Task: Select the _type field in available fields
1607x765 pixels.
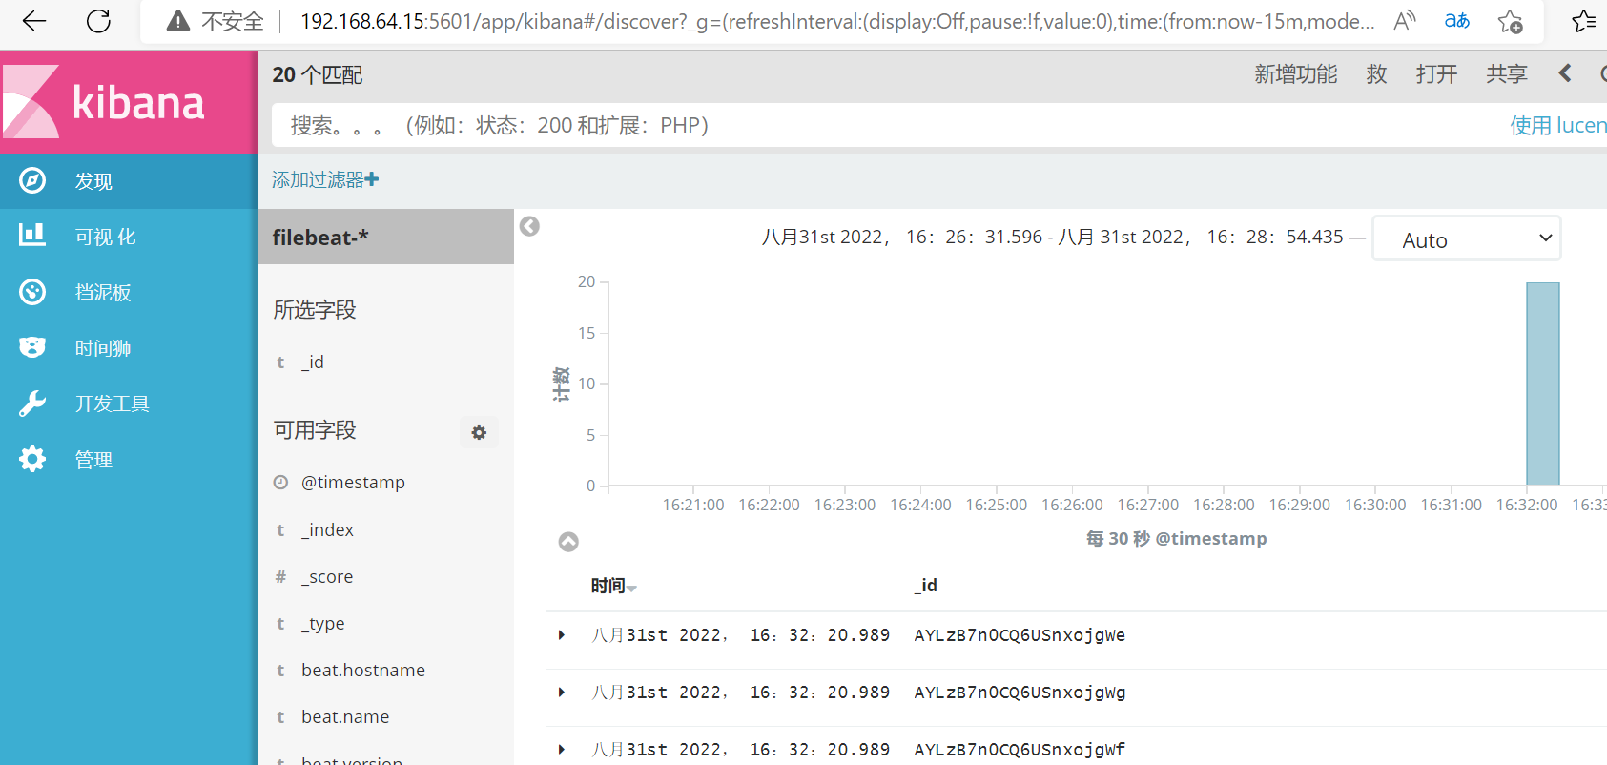Action: [323, 624]
